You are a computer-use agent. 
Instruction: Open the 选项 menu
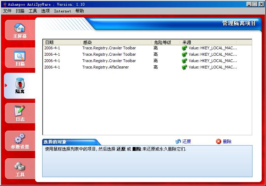(x=45, y=11)
